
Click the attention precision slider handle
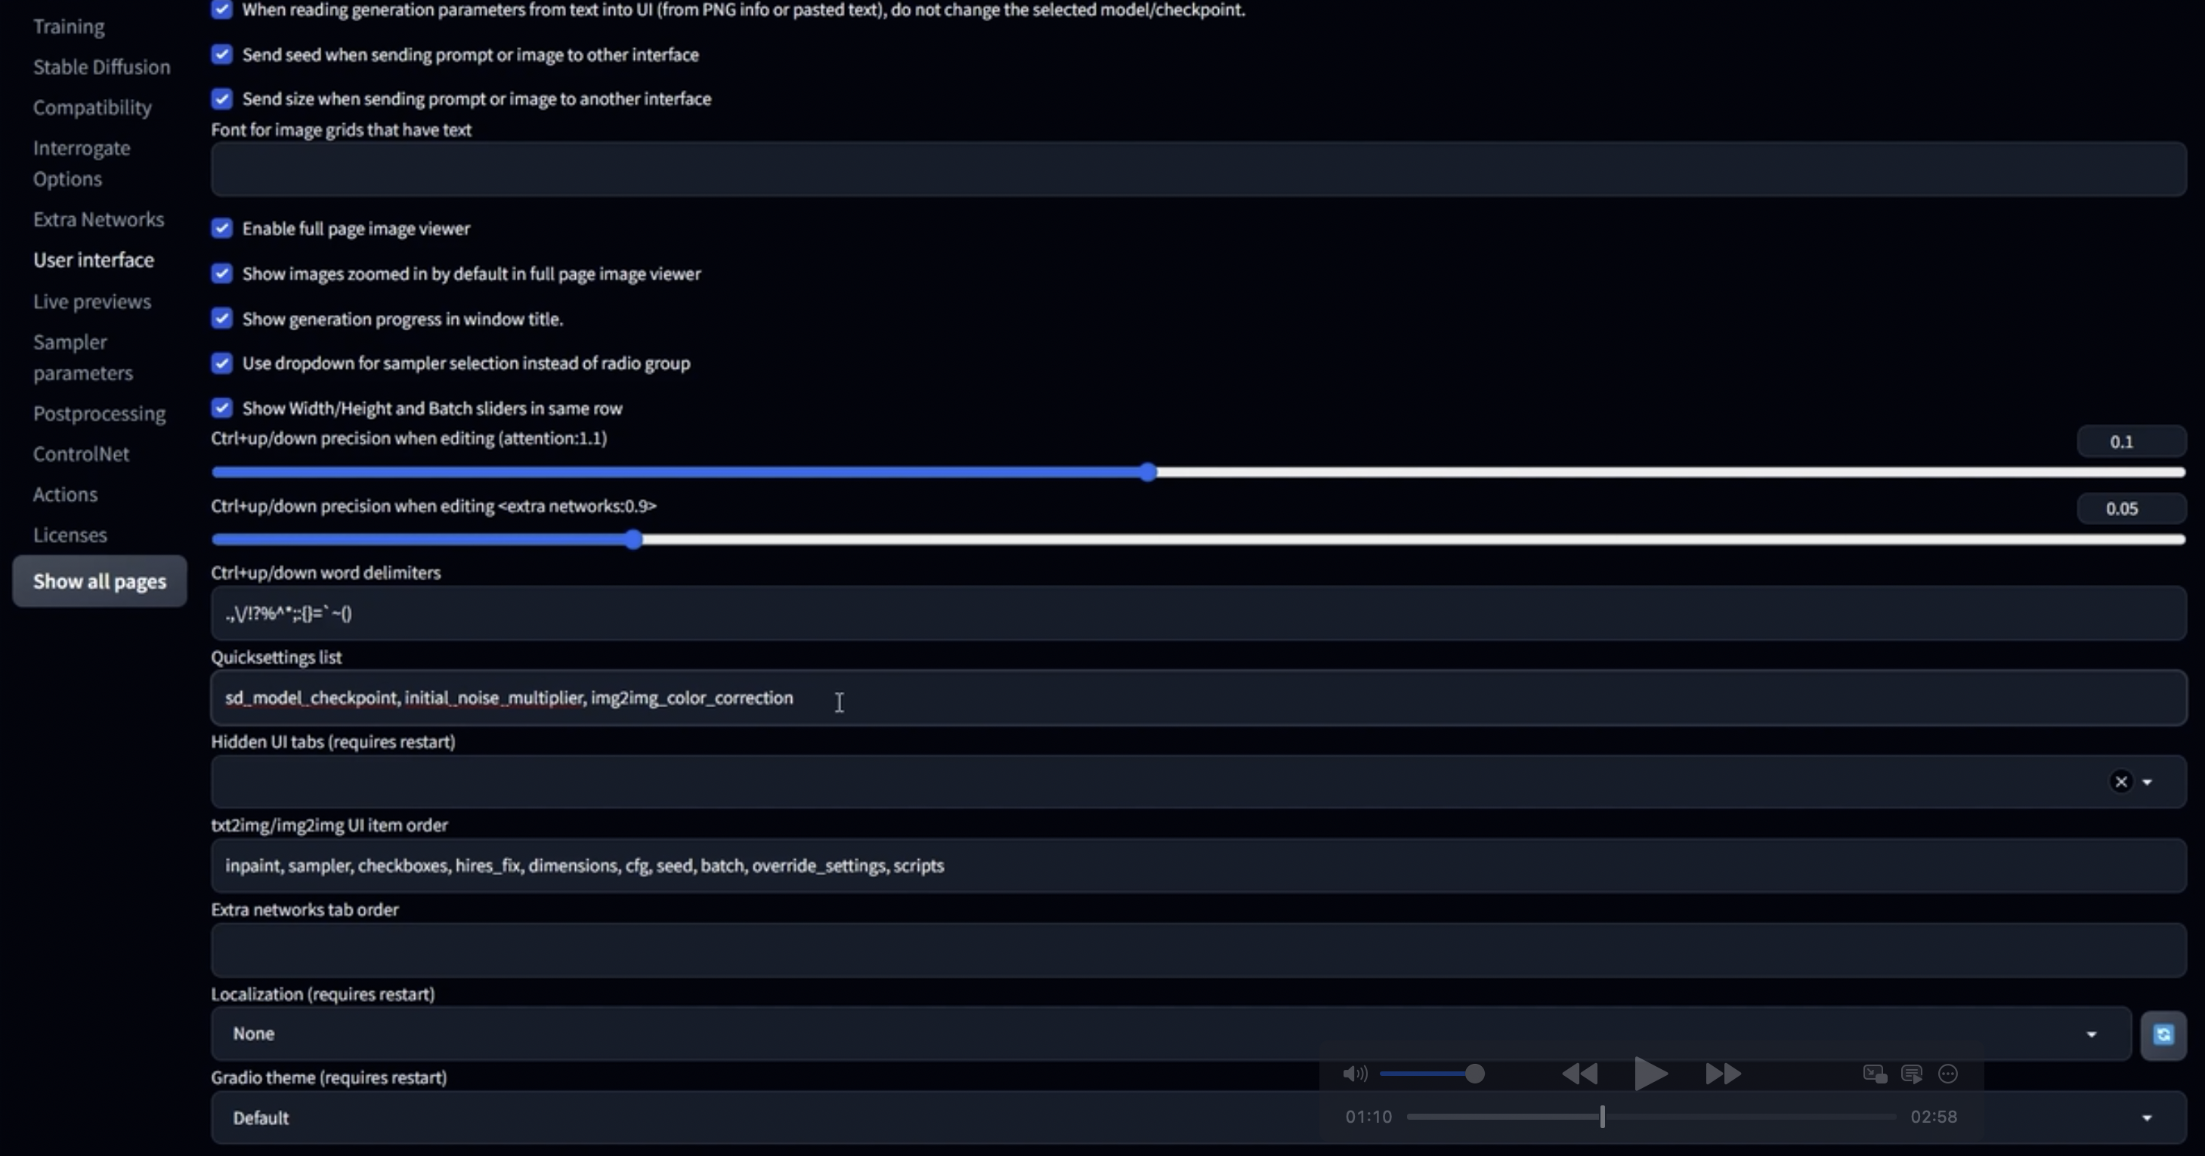click(x=1148, y=472)
